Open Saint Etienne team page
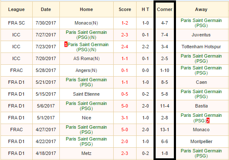The width and height of the screenshot is (229, 160). (87, 94)
